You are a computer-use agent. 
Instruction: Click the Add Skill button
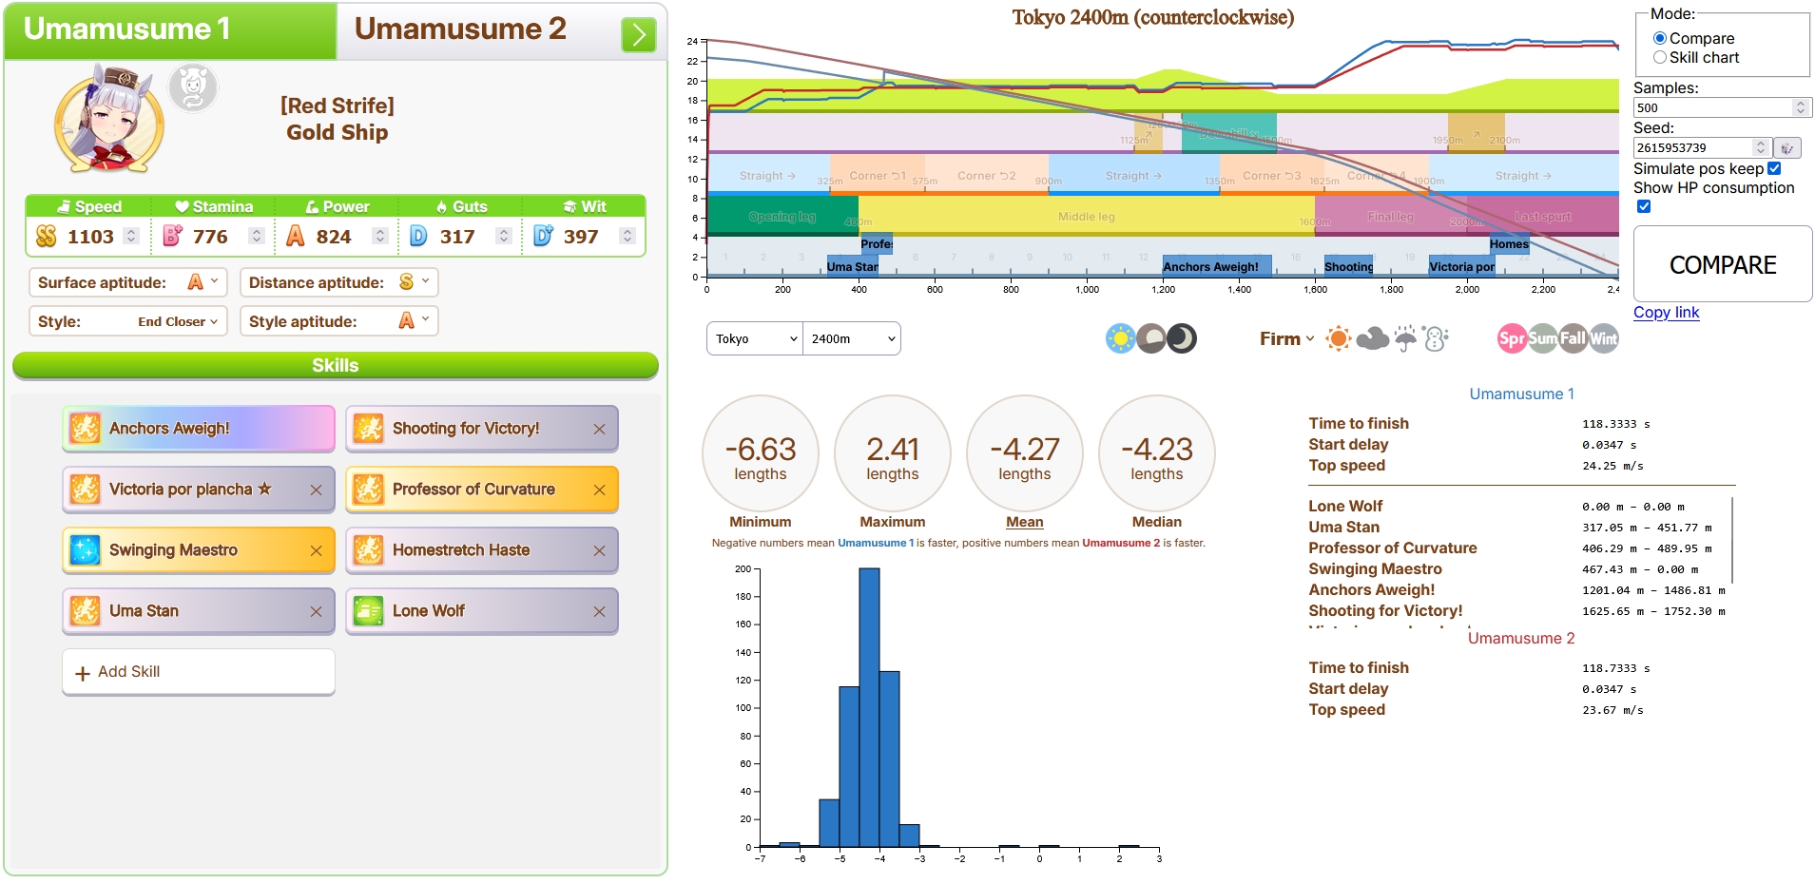point(199,672)
